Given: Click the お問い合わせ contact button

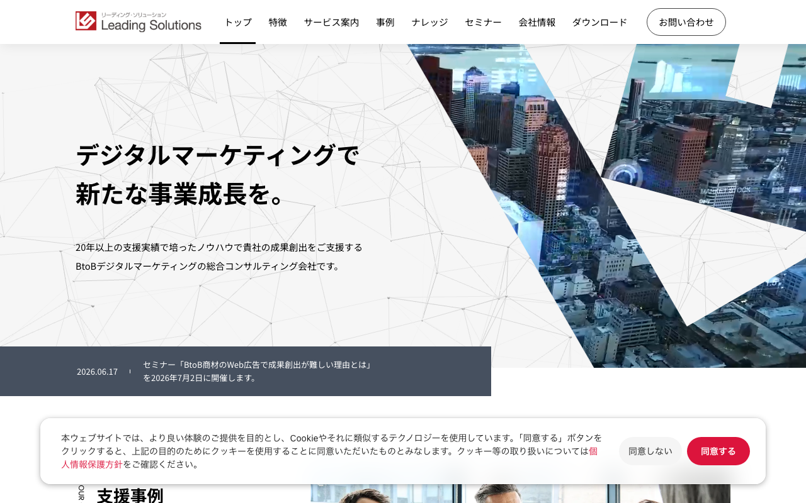Looking at the screenshot, I should click(x=686, y=22).
